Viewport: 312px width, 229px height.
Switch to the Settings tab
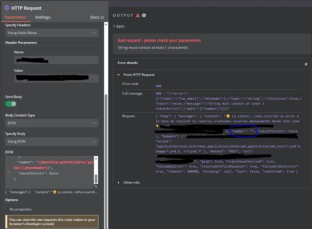(43, 17)
